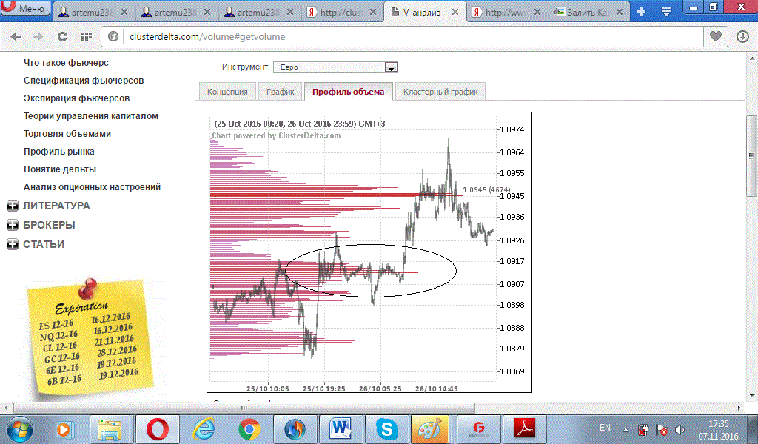Click the chart date range header text
Viewport: 758px width, 444px height.
pyautogui.click(x=300, y=124)
